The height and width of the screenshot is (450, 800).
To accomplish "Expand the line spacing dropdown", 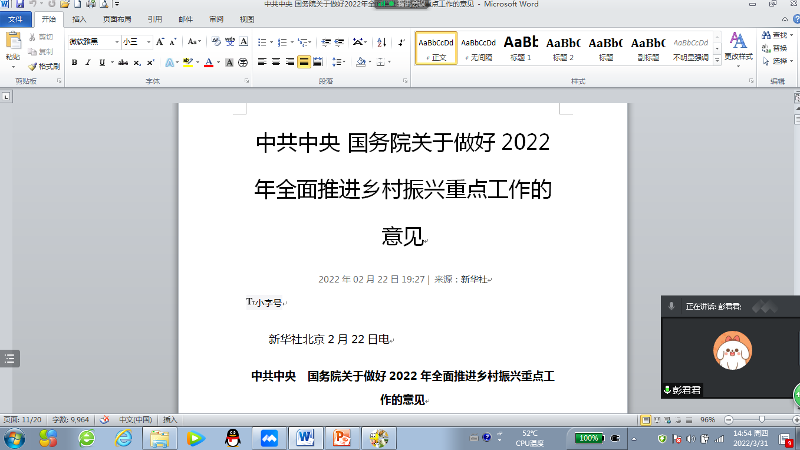I will 344,62.
